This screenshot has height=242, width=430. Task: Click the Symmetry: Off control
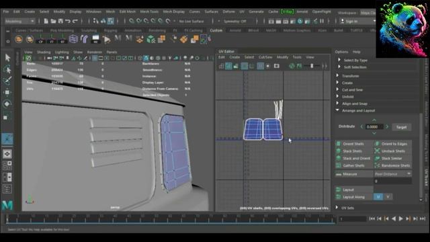point(235,21)
